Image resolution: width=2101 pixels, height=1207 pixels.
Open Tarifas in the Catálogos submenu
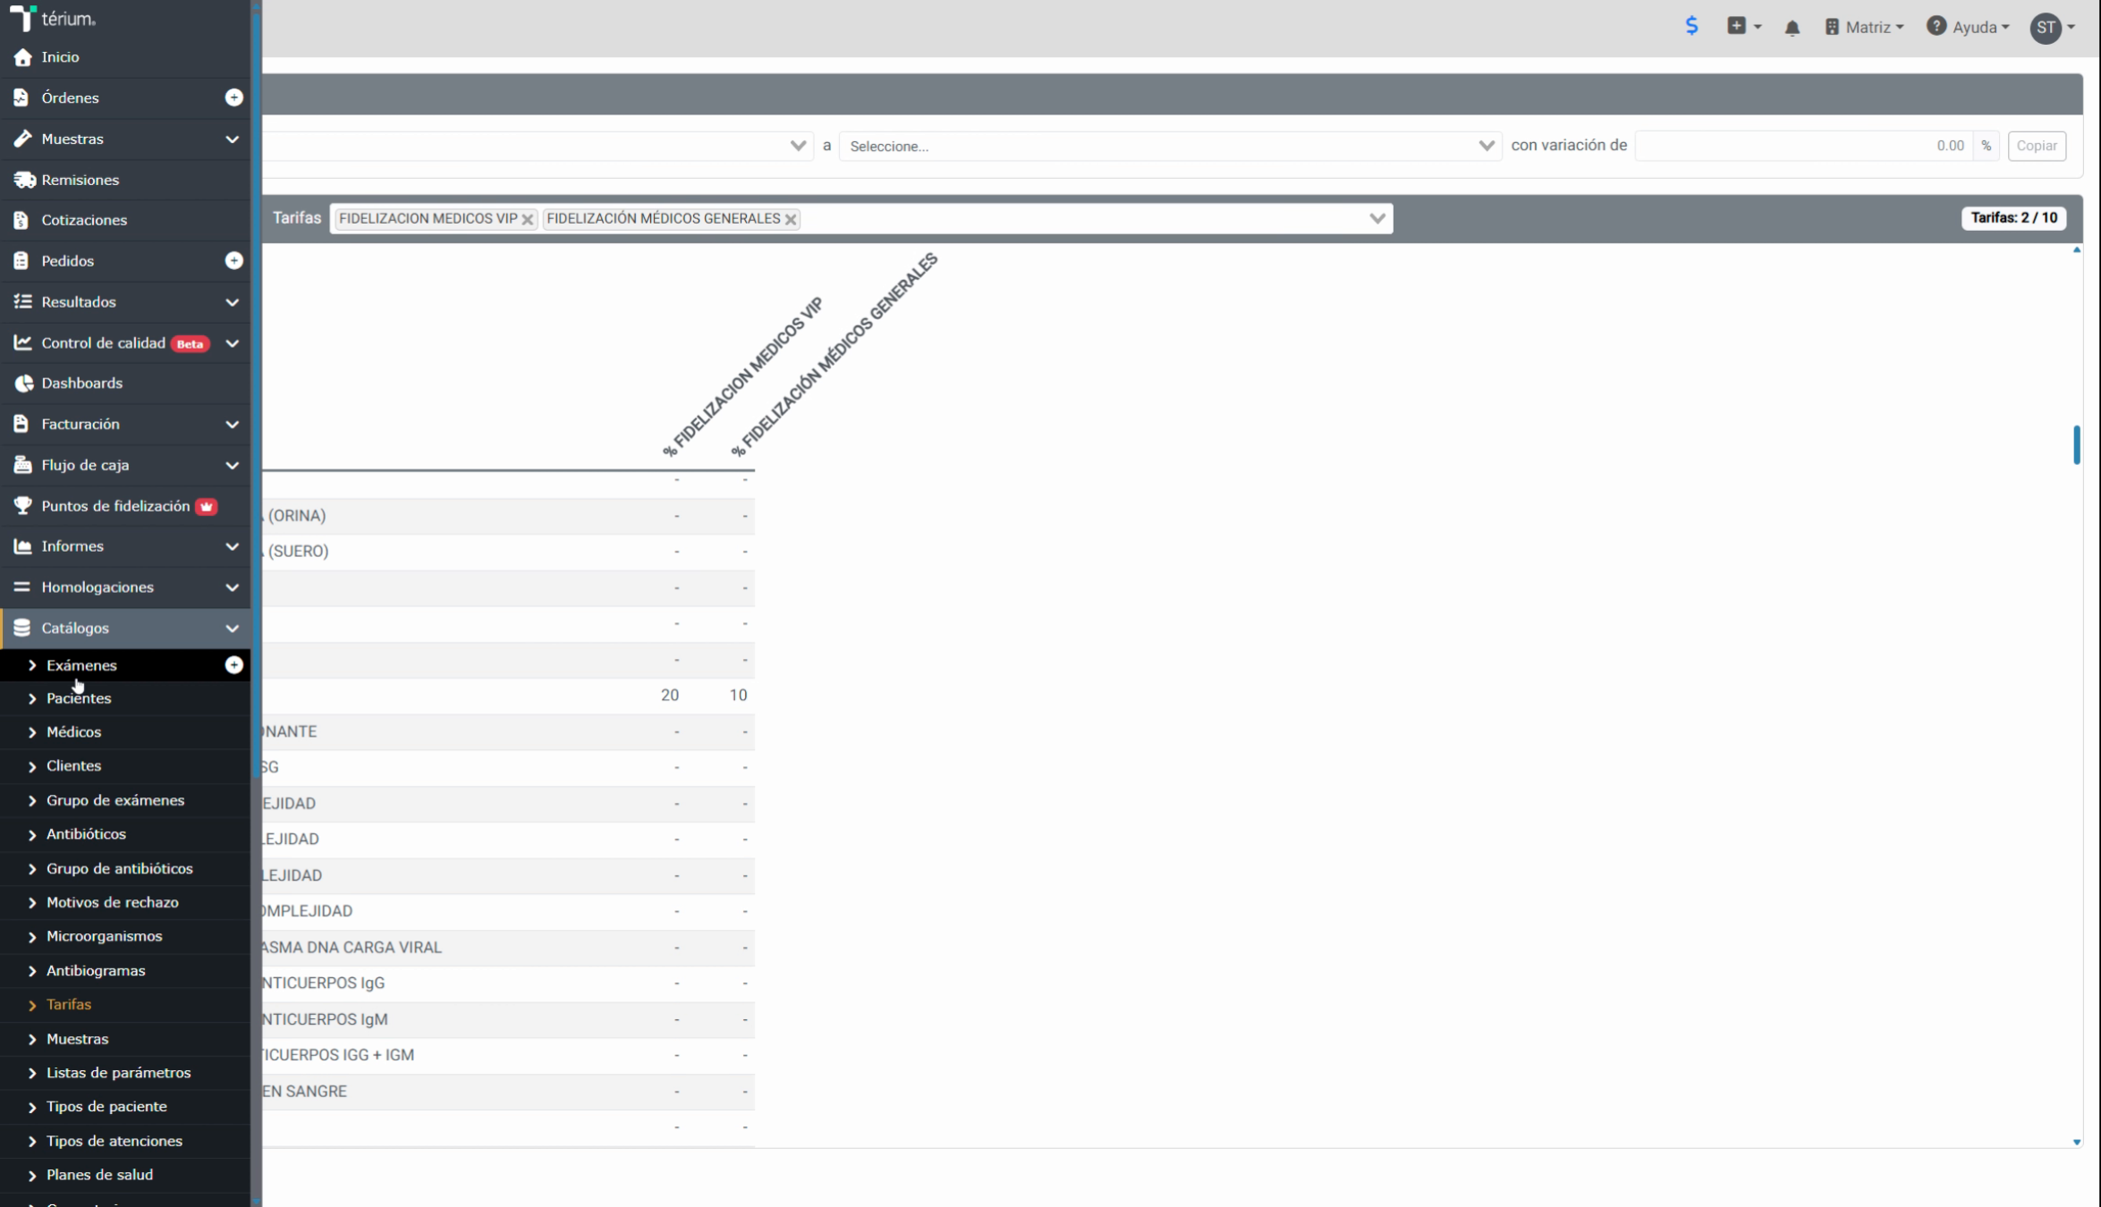69,1004
